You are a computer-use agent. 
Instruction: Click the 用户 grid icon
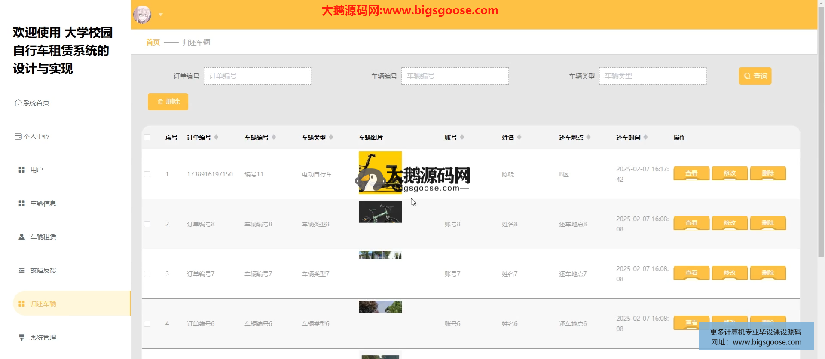pos(21,170)
